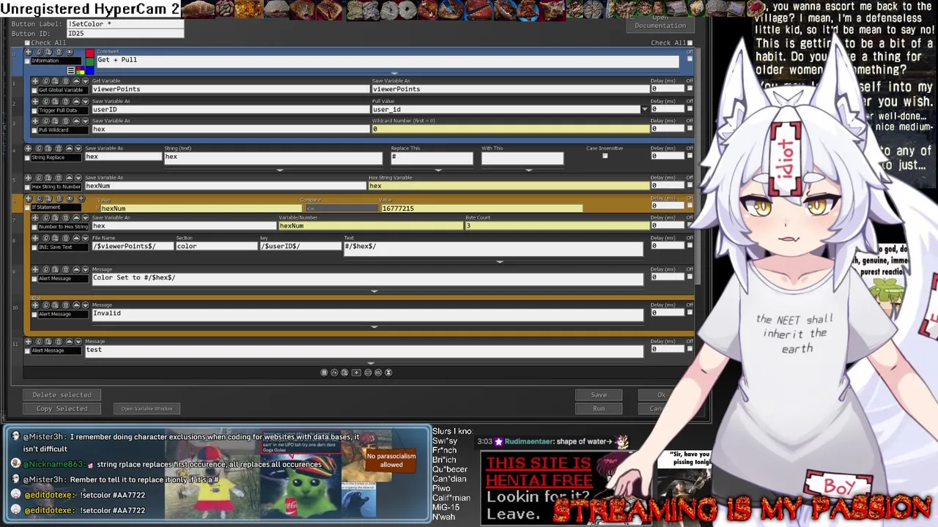Tick the Off checkbox on String Replace row
938x527 pixels.
pos(690,156)
